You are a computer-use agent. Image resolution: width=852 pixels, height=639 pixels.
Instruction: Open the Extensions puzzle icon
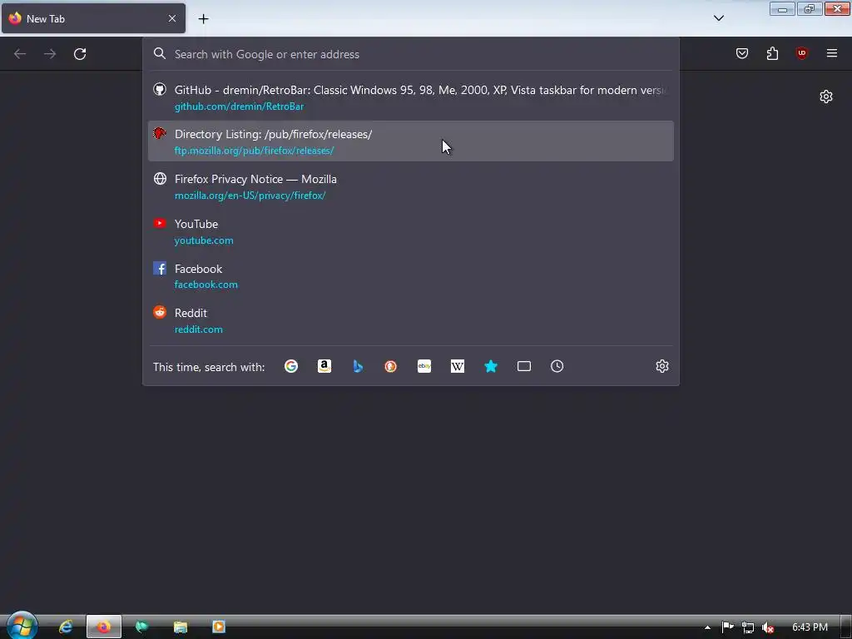(x=772, y=53)
